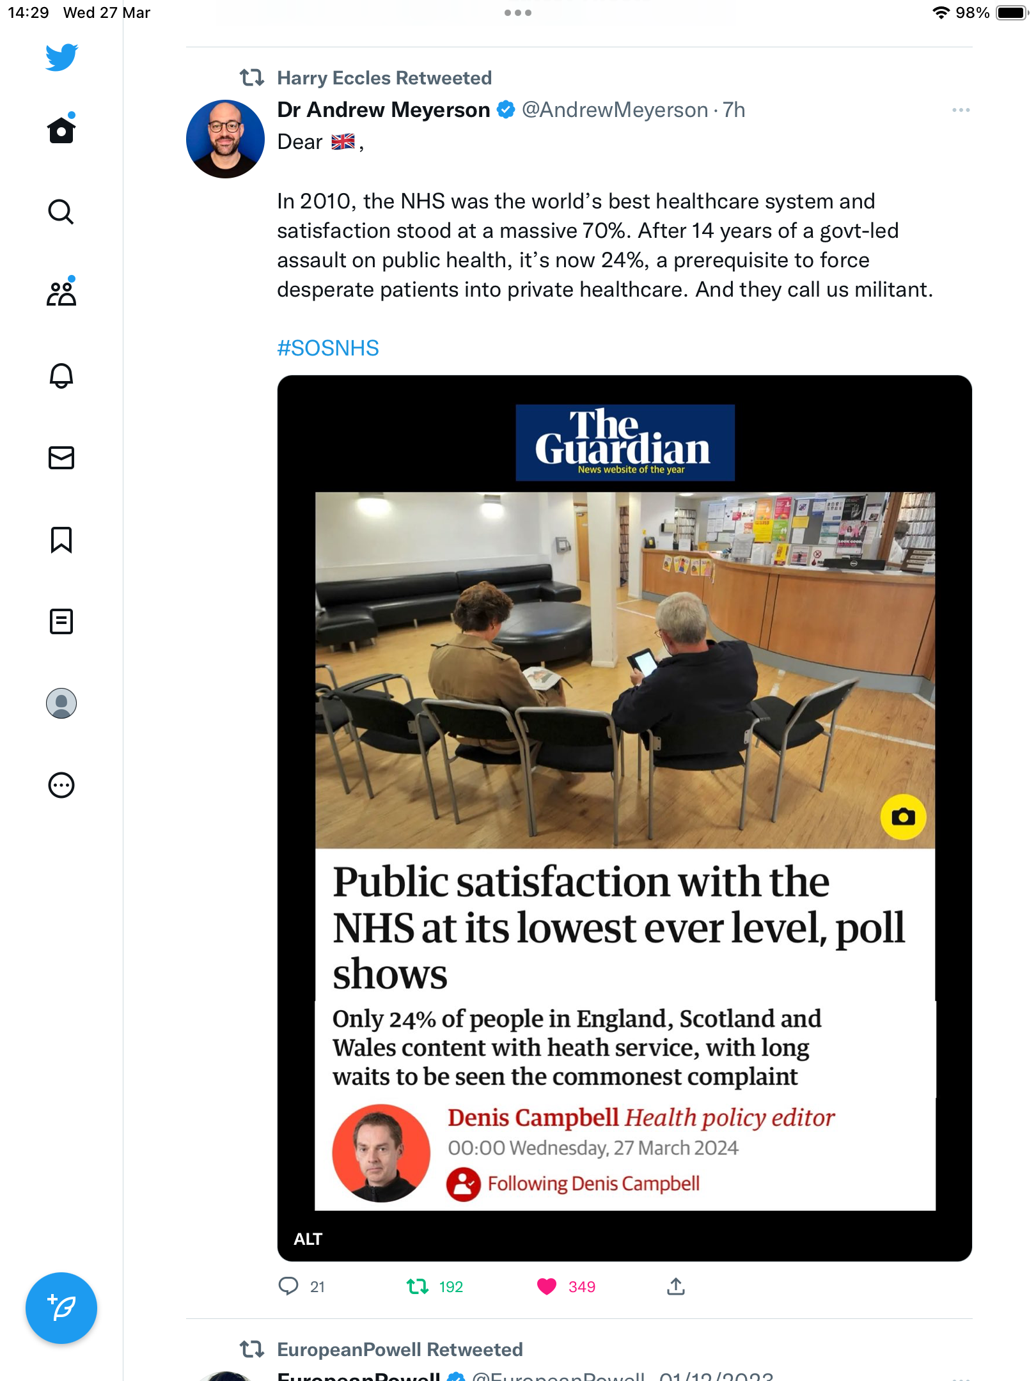The width and height of the screenshot is (1036, 1381).
Task: Open Bookmarks icon in sidebar
Action: 61,540
